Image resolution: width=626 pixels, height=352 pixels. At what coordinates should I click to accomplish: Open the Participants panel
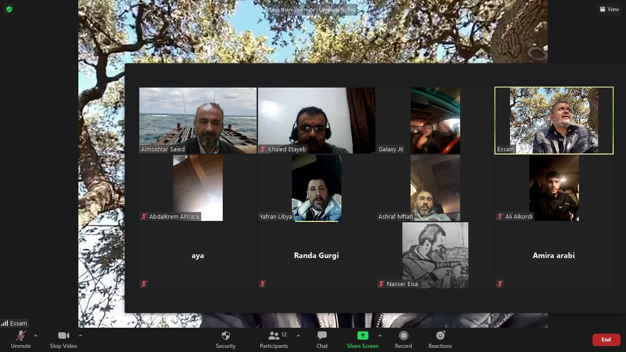click(274, 336)
